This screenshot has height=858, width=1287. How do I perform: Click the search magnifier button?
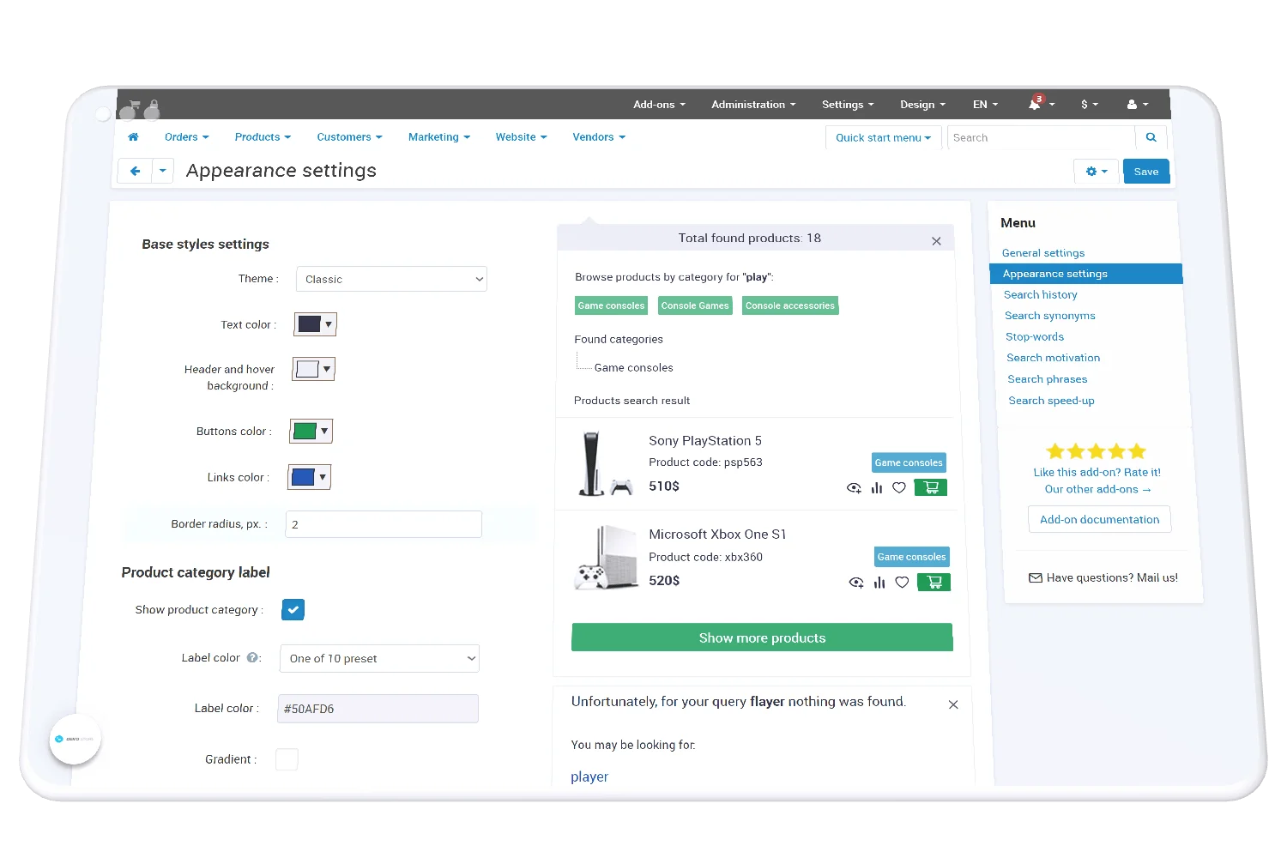click(1151, 137)
